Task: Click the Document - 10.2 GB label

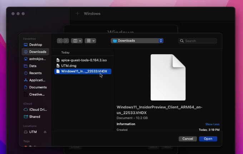Action: pos(132,118)
